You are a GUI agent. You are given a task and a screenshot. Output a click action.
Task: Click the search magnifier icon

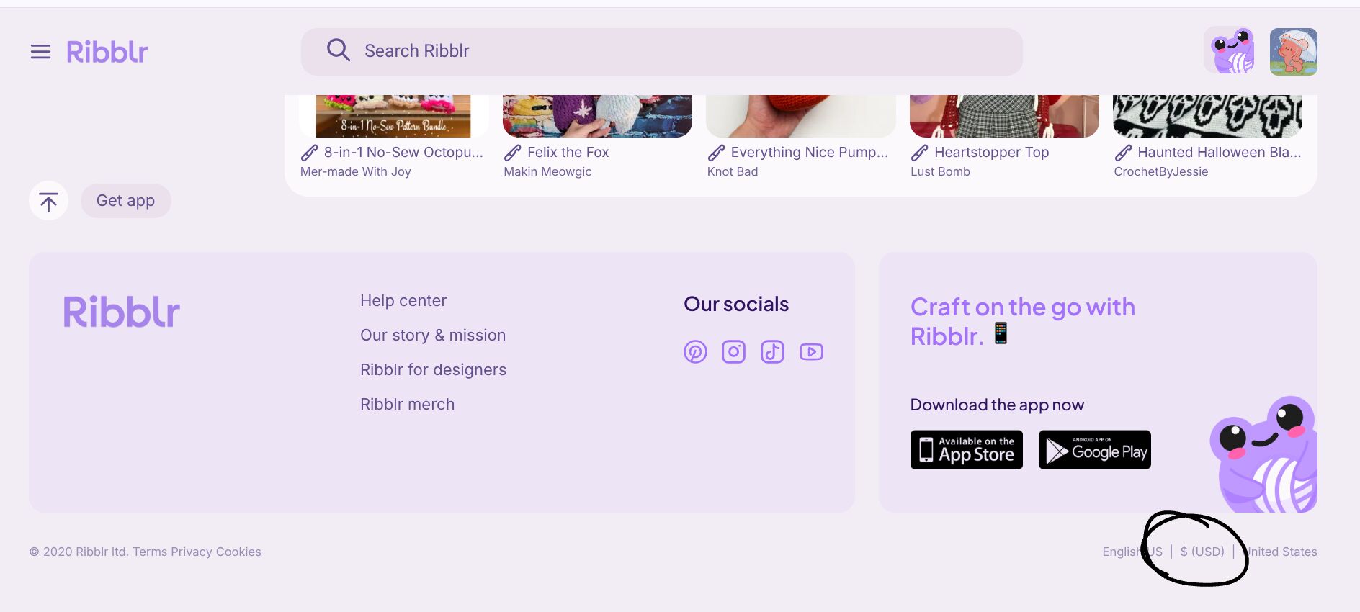338,50
